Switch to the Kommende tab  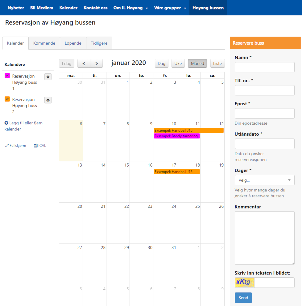pyautogui.click(x=44, y=43)
